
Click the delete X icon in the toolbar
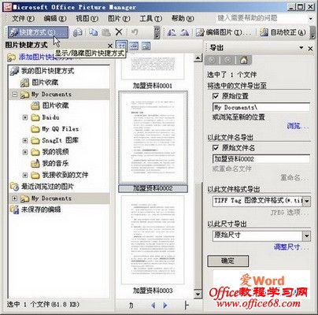tap(119, 32)
